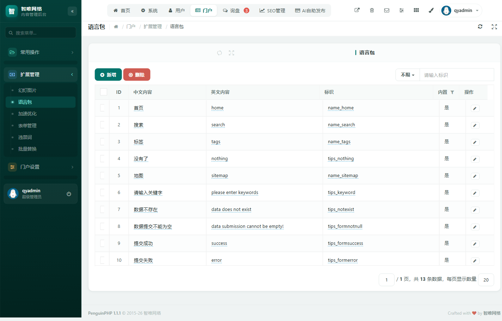Open 违禁词 in the sidebar
502x321 pixels.
[x=41, y=137]
